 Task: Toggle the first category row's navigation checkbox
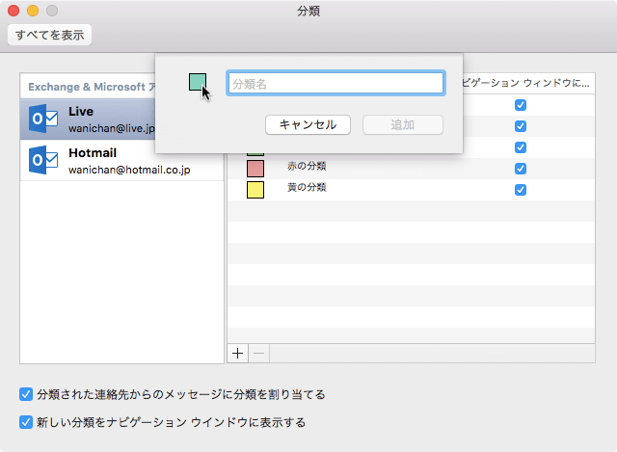[521, 105]
